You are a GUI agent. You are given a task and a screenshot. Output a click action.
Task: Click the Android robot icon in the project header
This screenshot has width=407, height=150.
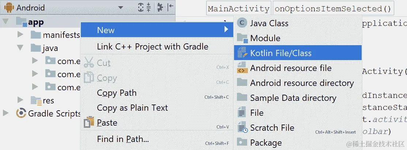pos(9,8)
